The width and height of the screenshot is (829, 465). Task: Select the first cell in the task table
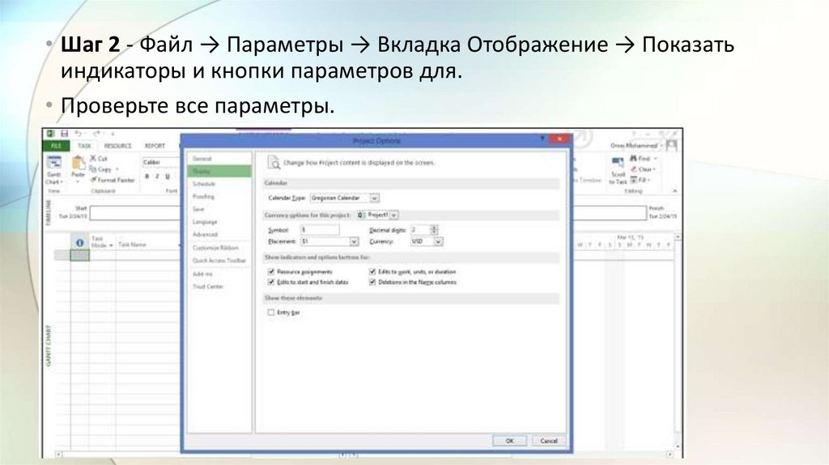(x=80, y=255)
